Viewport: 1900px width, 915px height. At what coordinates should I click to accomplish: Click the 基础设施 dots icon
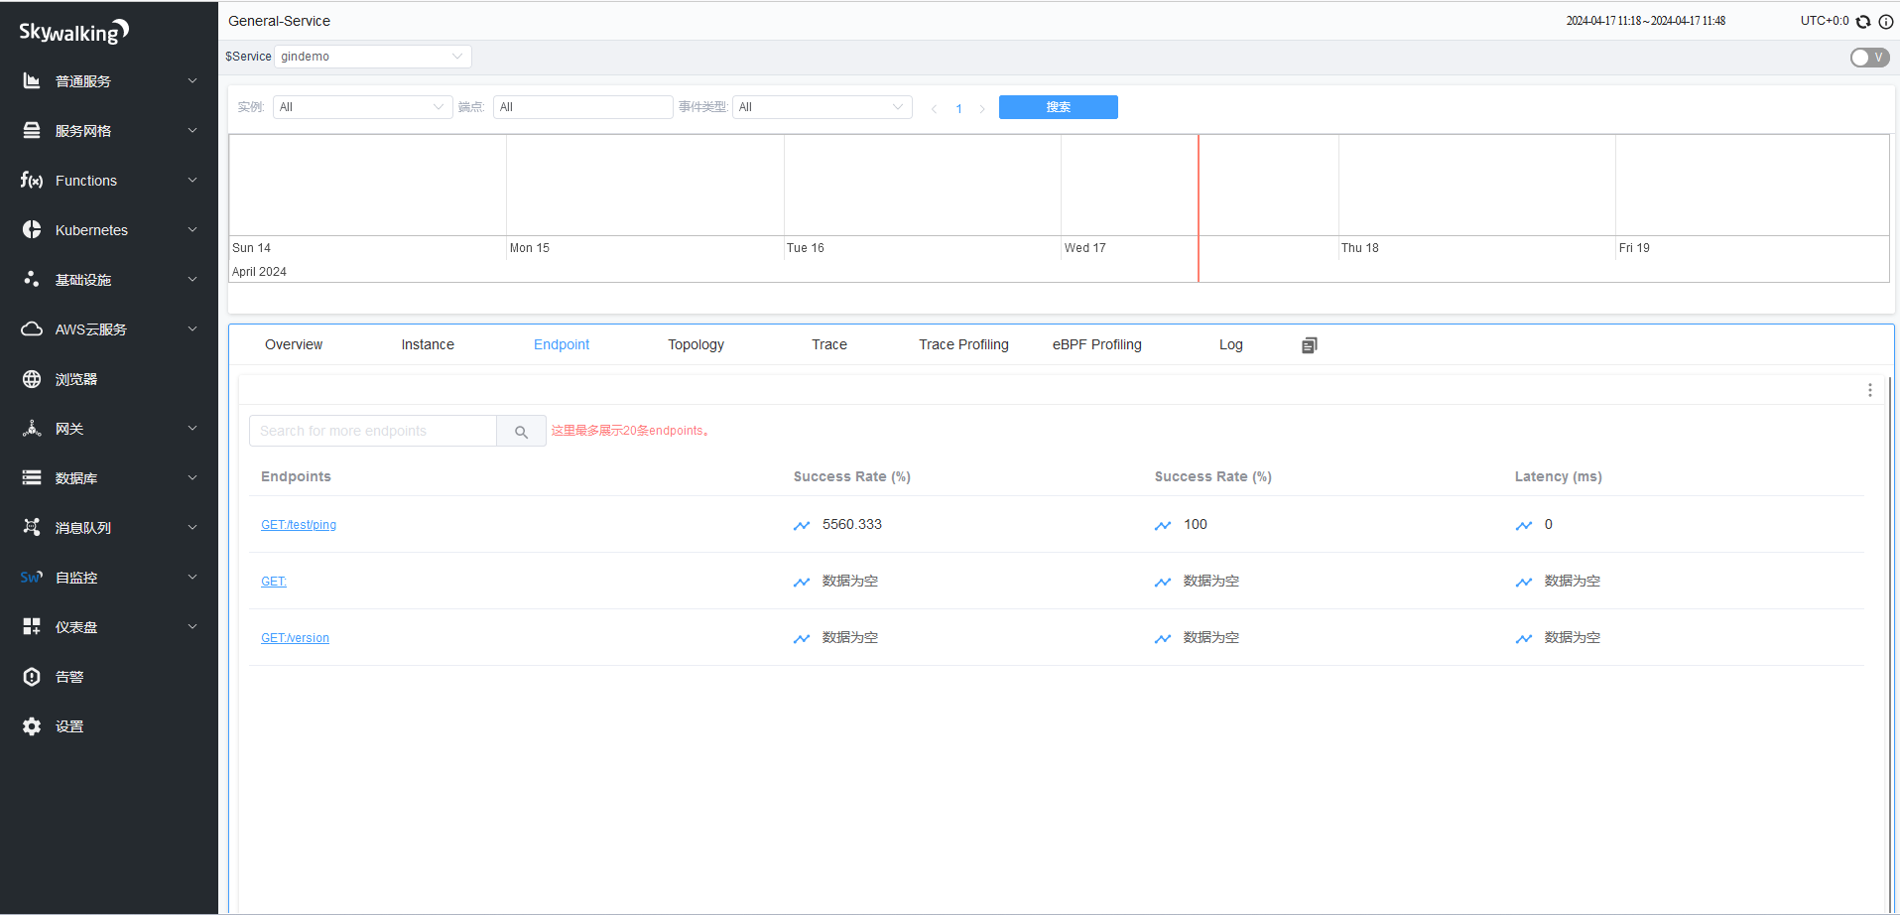32,279
